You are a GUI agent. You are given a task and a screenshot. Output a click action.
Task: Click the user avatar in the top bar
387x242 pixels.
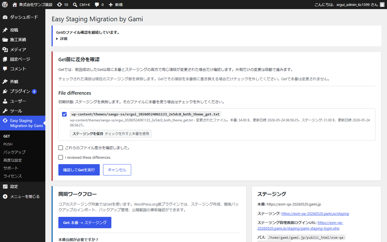click(x=382, y=4)
